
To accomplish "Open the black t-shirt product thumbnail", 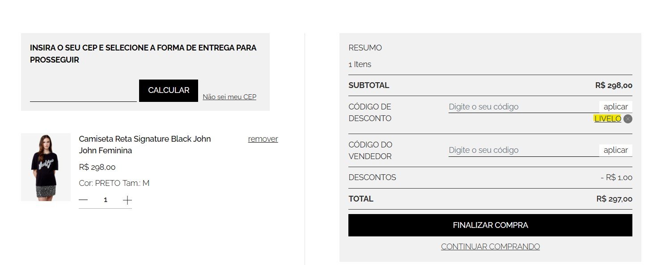I will [x=46, y=167].
